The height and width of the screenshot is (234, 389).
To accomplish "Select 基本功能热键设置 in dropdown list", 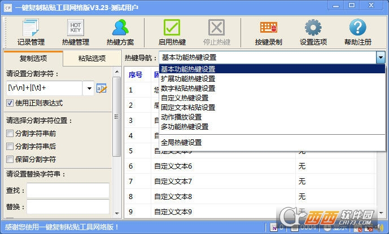I will [x=272, y=69].
